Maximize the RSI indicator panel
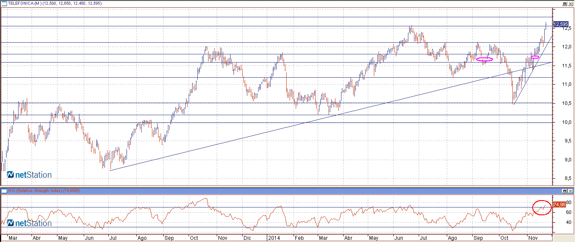575x242 pixels. [564, 190]
